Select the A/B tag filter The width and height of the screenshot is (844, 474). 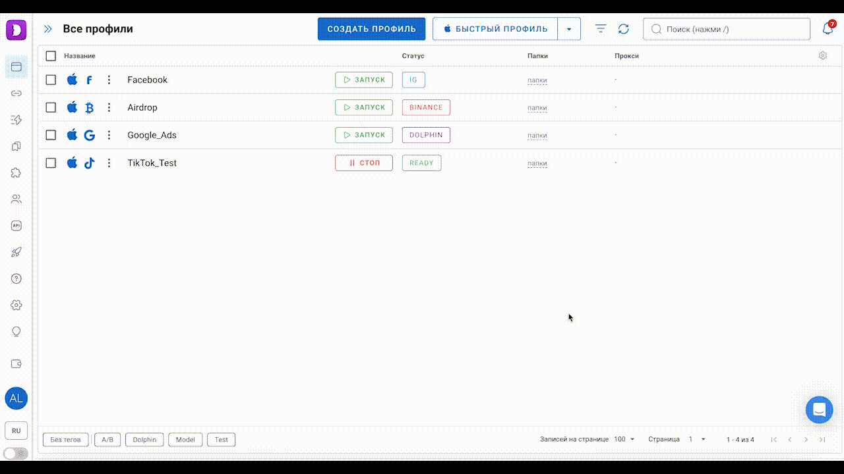pos(107,440)
